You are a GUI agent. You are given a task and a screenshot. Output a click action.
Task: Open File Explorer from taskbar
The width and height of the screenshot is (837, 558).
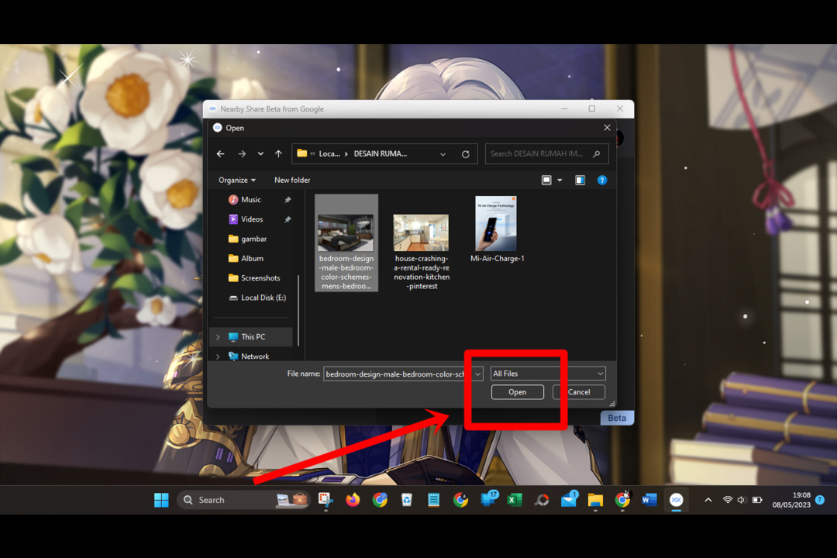(x=595, y=501)
